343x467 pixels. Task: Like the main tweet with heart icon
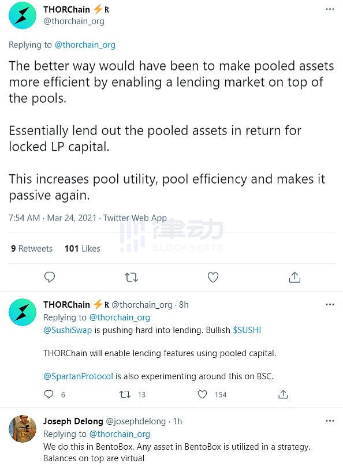tap(212, 277)
